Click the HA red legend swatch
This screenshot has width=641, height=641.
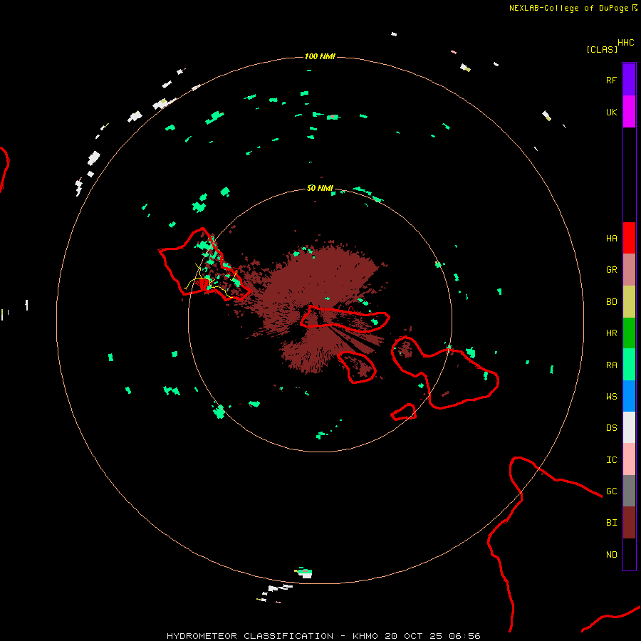point(629,238)
